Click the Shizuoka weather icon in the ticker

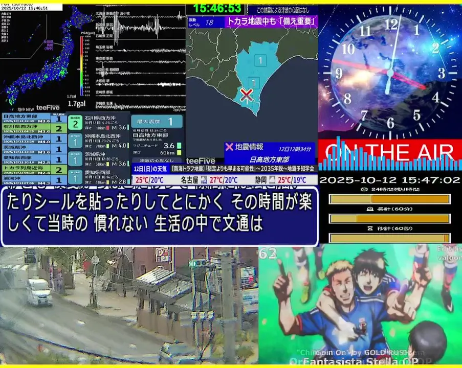(x=272, y=179)
